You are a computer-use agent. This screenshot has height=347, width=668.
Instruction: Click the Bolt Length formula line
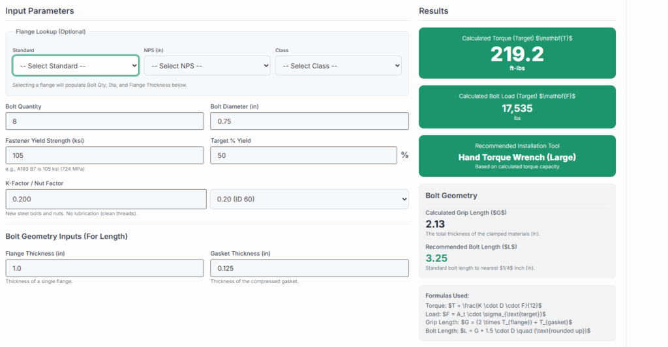coord(508,331)
